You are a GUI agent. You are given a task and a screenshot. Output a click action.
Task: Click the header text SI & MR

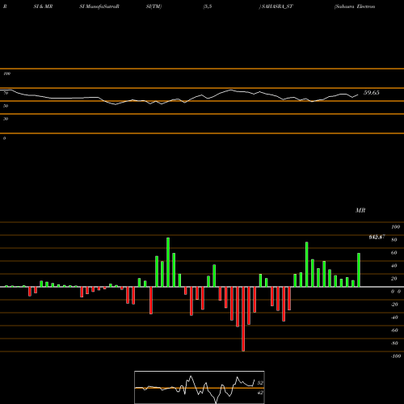pyautogui.click(x=43, y=6)
